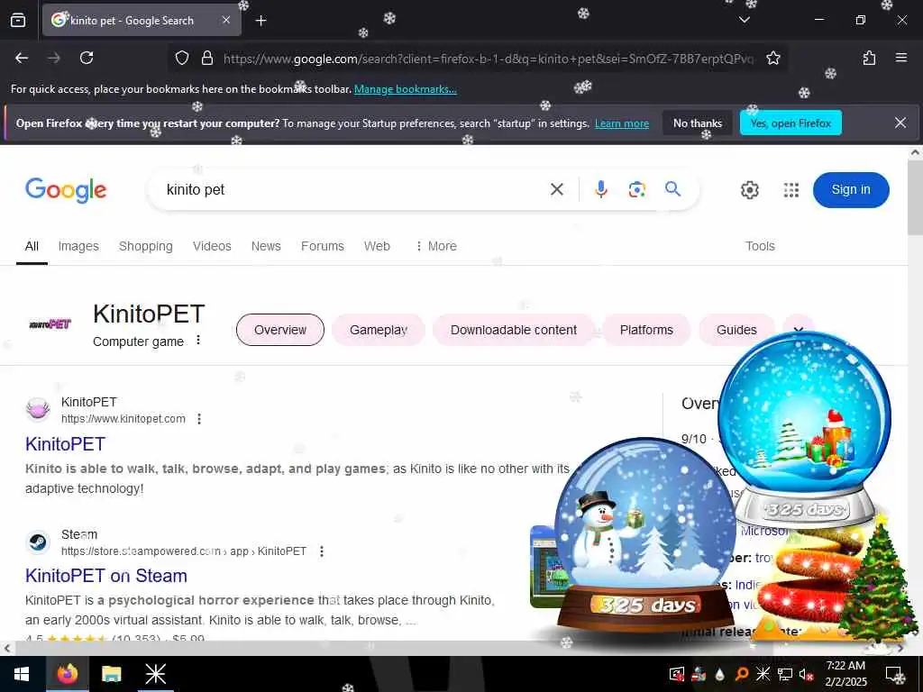Switch to Images results
The image size is (923, 692).
[x=78, y=246]
